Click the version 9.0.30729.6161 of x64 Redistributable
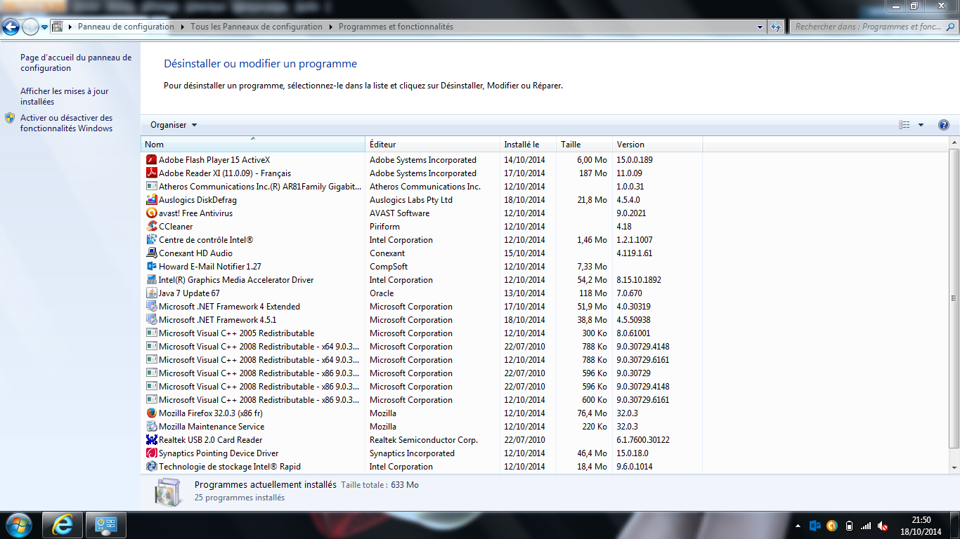This screenshot has height=539, width=960. click(643, 360)
